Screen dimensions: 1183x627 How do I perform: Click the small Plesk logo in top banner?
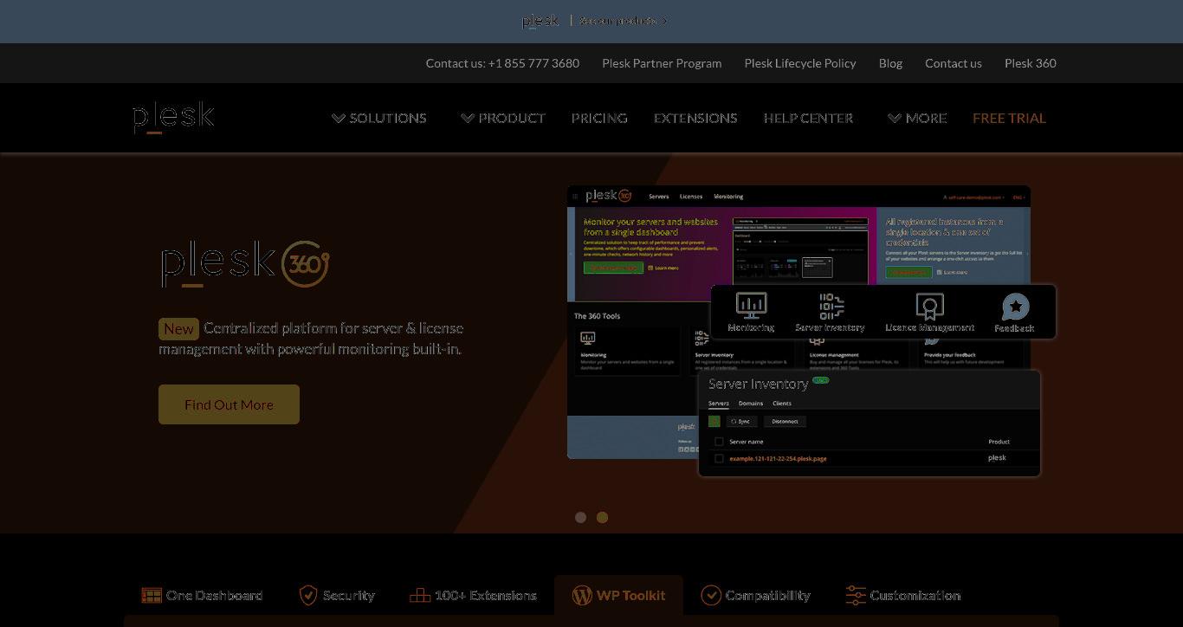pyautogui.click(x=540, y=21)
